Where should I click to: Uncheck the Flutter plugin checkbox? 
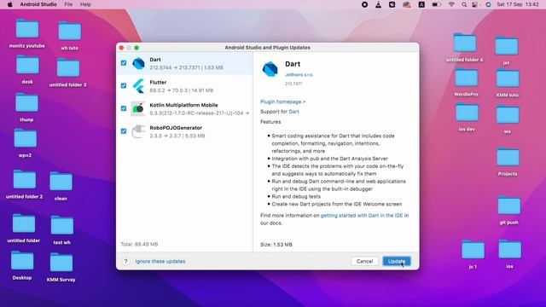(x=124, y=85)
